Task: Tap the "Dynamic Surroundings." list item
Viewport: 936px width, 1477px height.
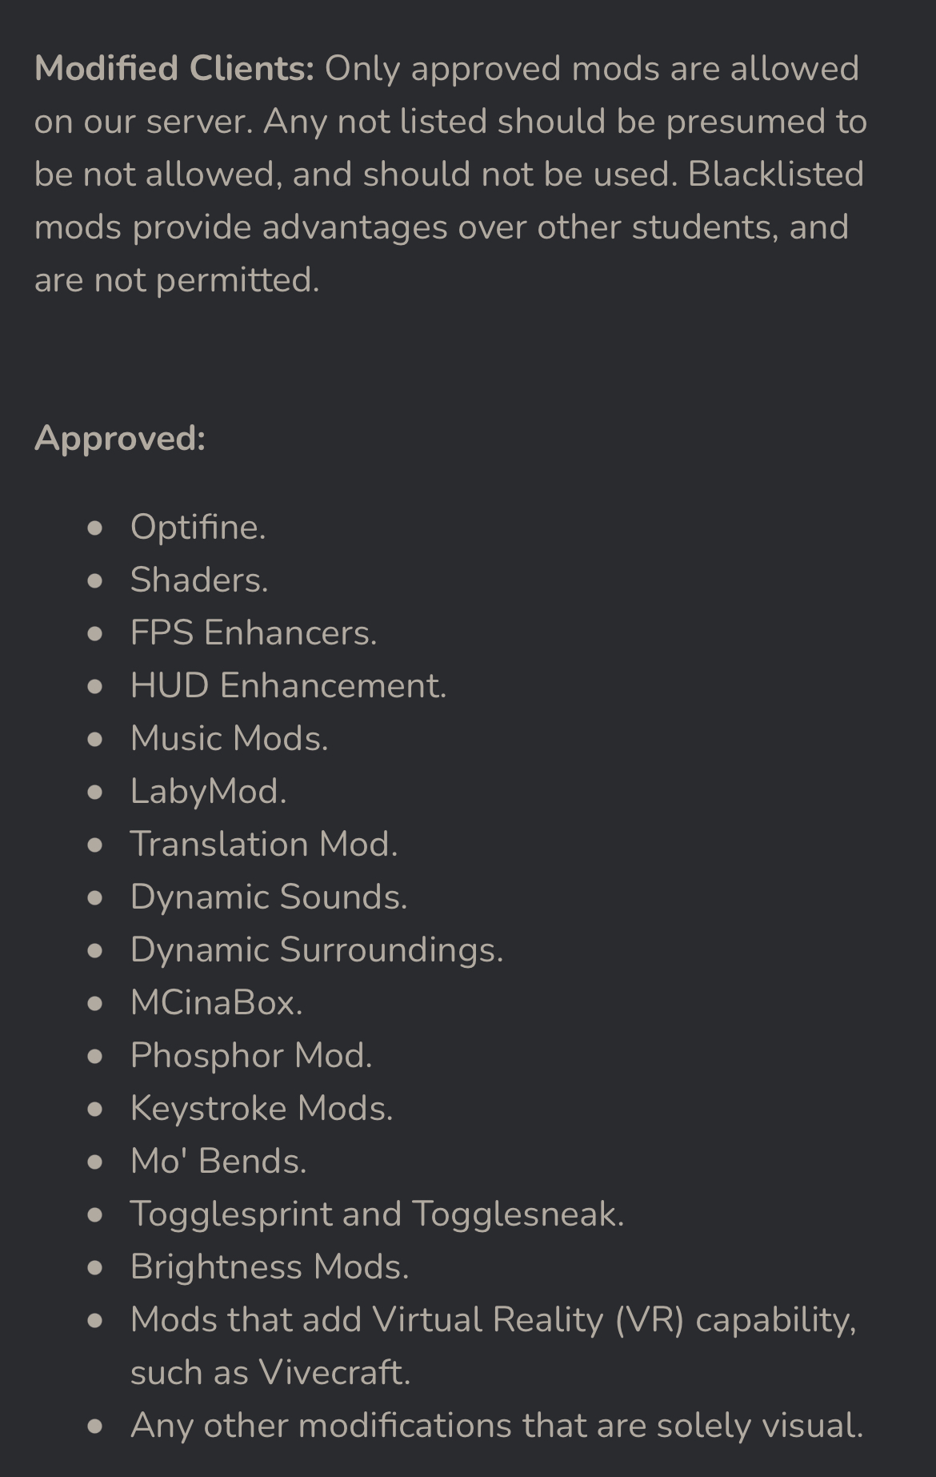Action: click(316, 950)
